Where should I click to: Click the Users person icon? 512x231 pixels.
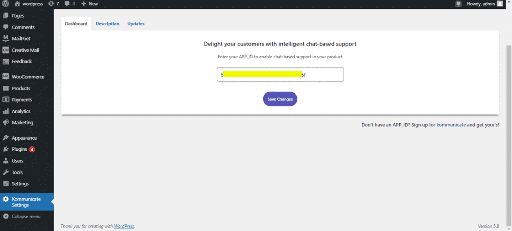click(6, 161)
